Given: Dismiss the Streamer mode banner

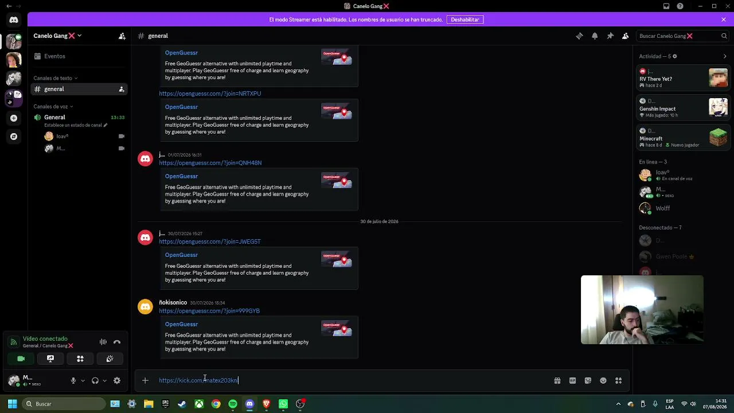Looking at the screenshot, I should click(724, 20).
